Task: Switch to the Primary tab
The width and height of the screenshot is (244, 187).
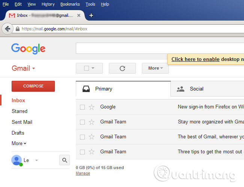Action: click(123, 89)
